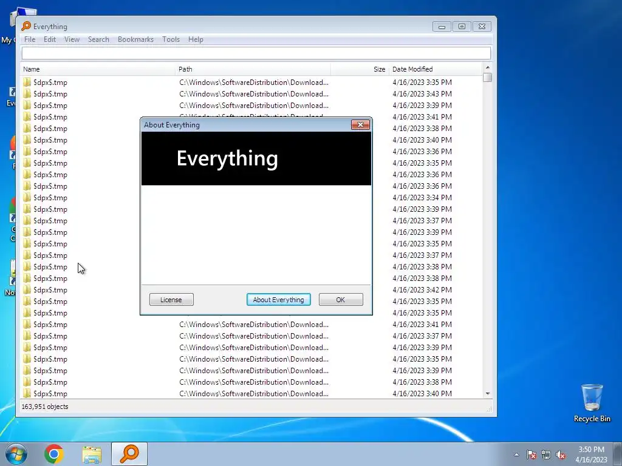Click the License button in About dialog

[171, 300]
